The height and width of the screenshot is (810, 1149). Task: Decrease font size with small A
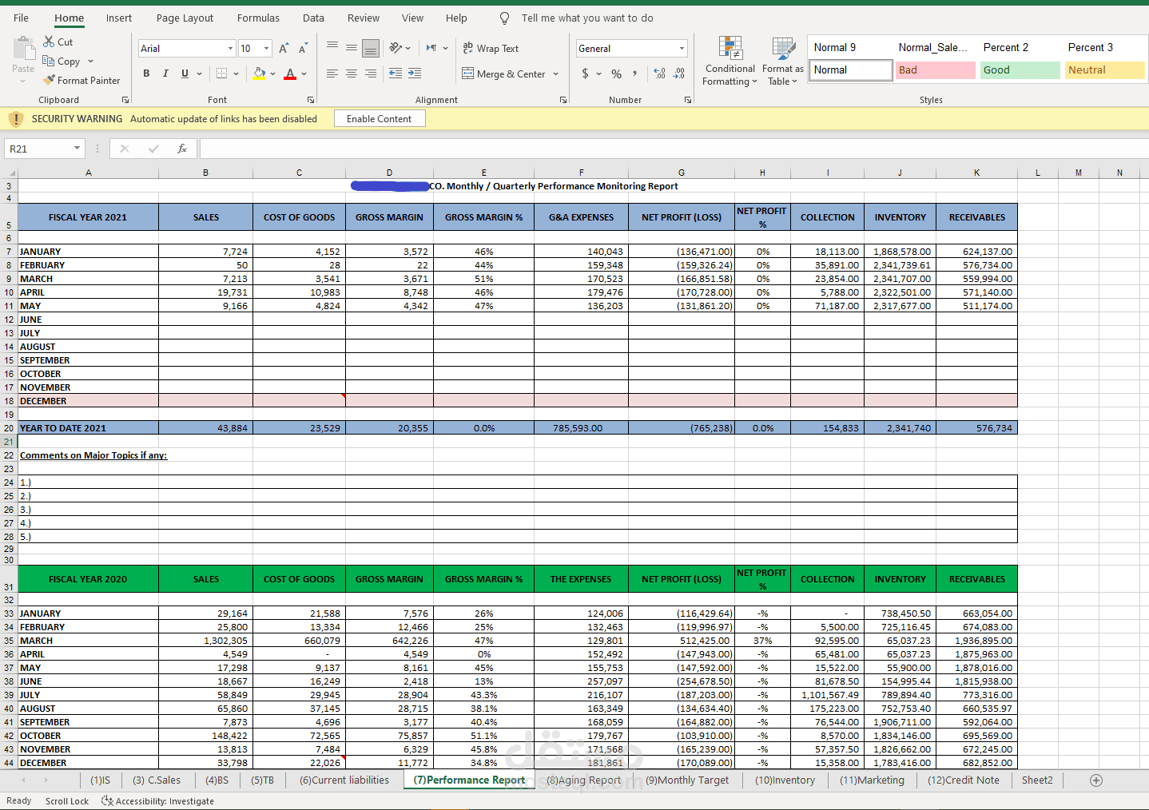click(303, 49)
